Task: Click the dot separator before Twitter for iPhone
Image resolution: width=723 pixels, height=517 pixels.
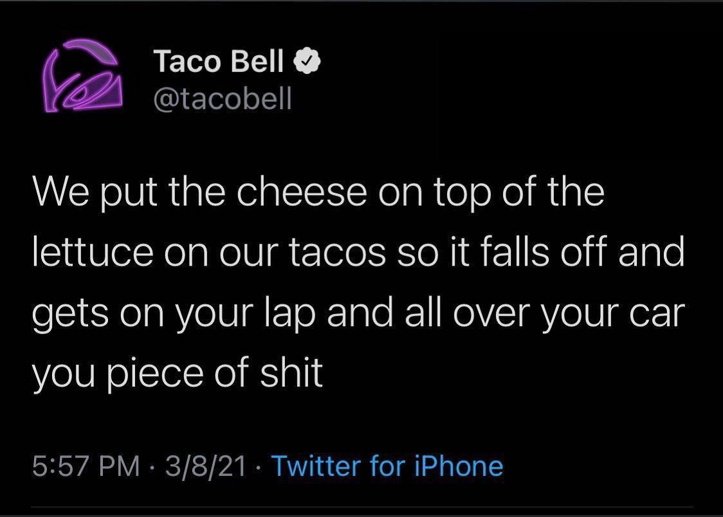Action: (259, 466)
